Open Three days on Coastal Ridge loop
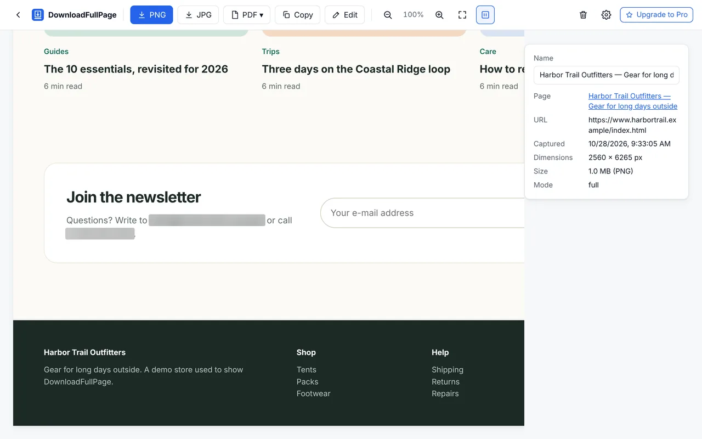Screen dimensions: 702x439 click(356, 69)
